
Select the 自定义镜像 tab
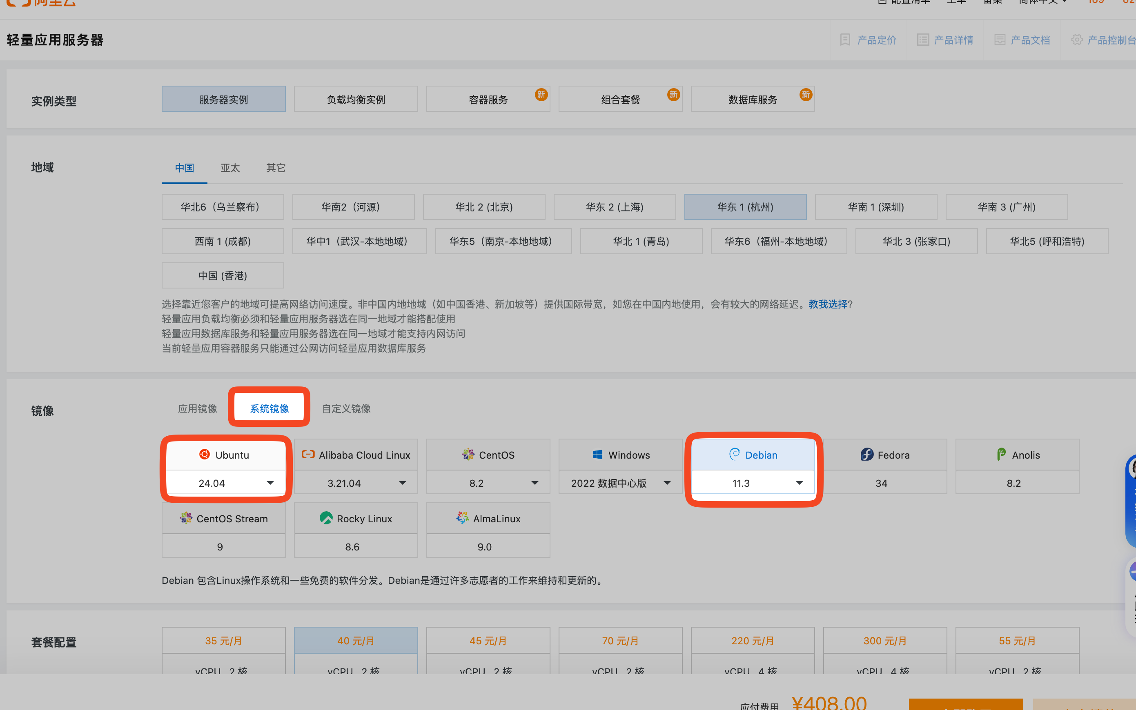[346, 408]
